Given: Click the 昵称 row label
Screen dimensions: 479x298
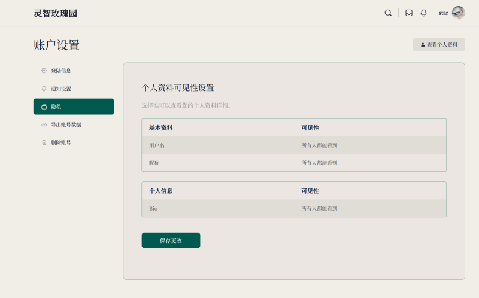Looking at the screenshot, I should pyautogui.click(x=154, y=163).
